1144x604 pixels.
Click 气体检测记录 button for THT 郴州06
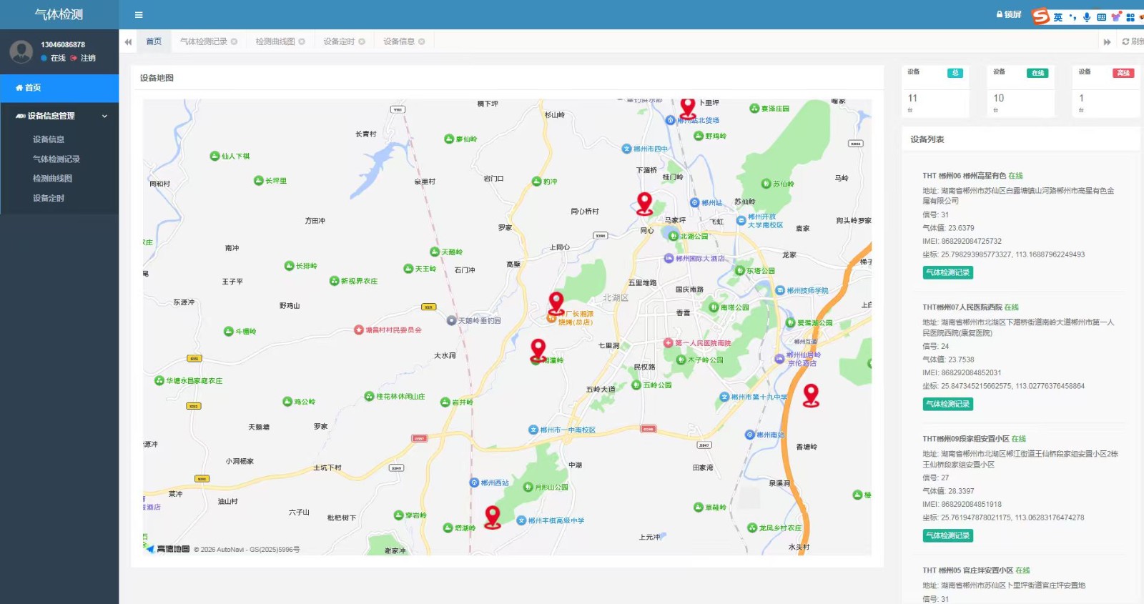pyautogui.click(x=947, y=272)
